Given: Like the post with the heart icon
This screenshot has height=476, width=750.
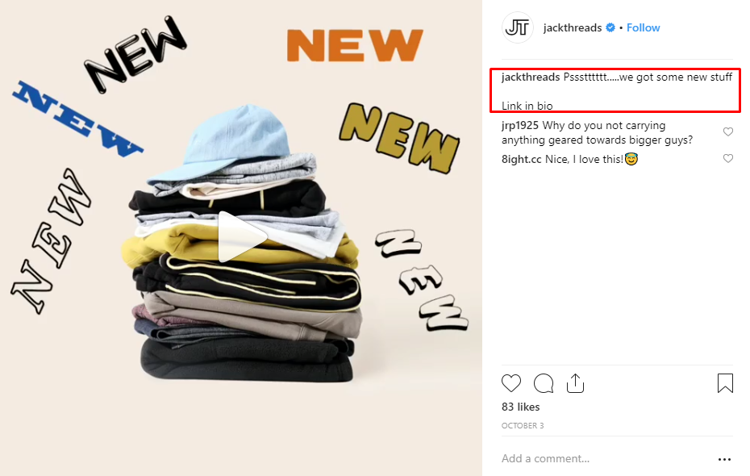Looking at the screenshot, I should click(x=510, y=383).
